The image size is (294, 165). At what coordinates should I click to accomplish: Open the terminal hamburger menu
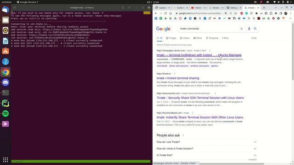[x=130, y=8]
